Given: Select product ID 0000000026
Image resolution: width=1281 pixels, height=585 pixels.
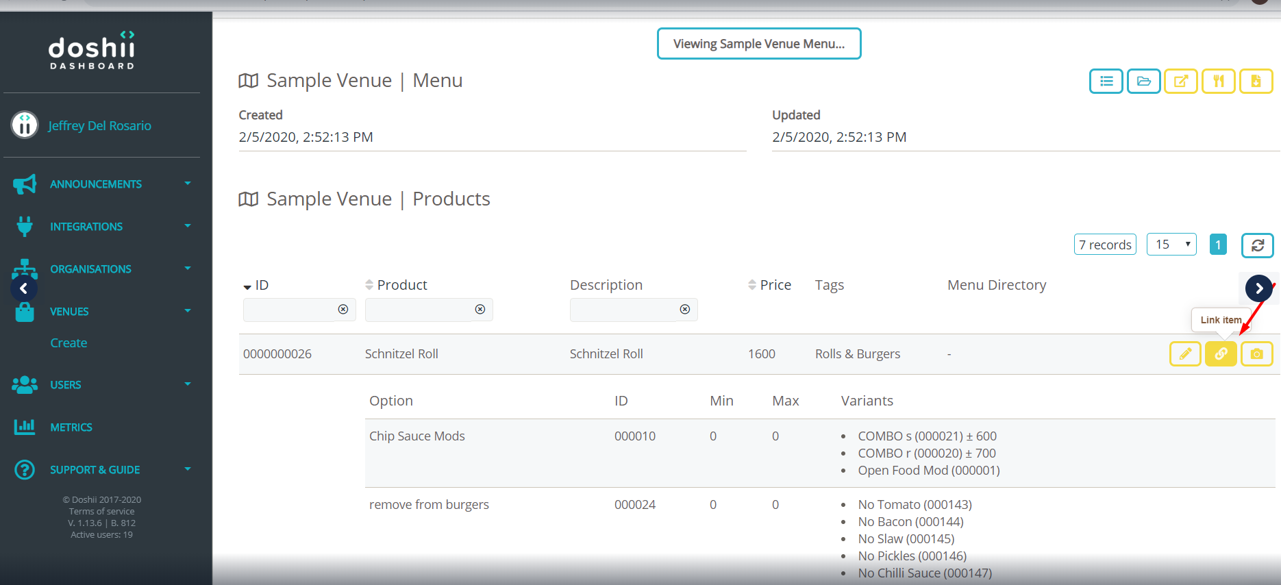Looking at the screenshot, I should click(x=277, y=354).
